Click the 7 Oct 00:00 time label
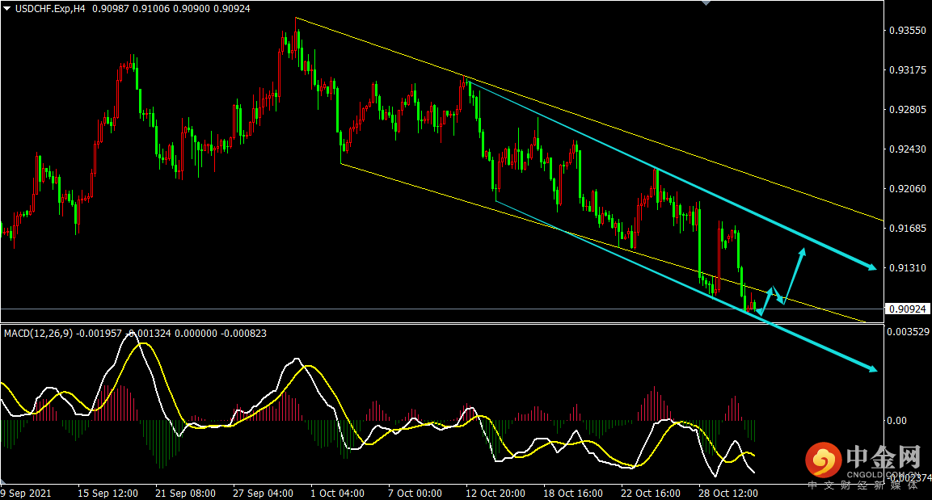The width and height of the screenshot is (932, 500). pyautogui.click(x=415, y=494)
